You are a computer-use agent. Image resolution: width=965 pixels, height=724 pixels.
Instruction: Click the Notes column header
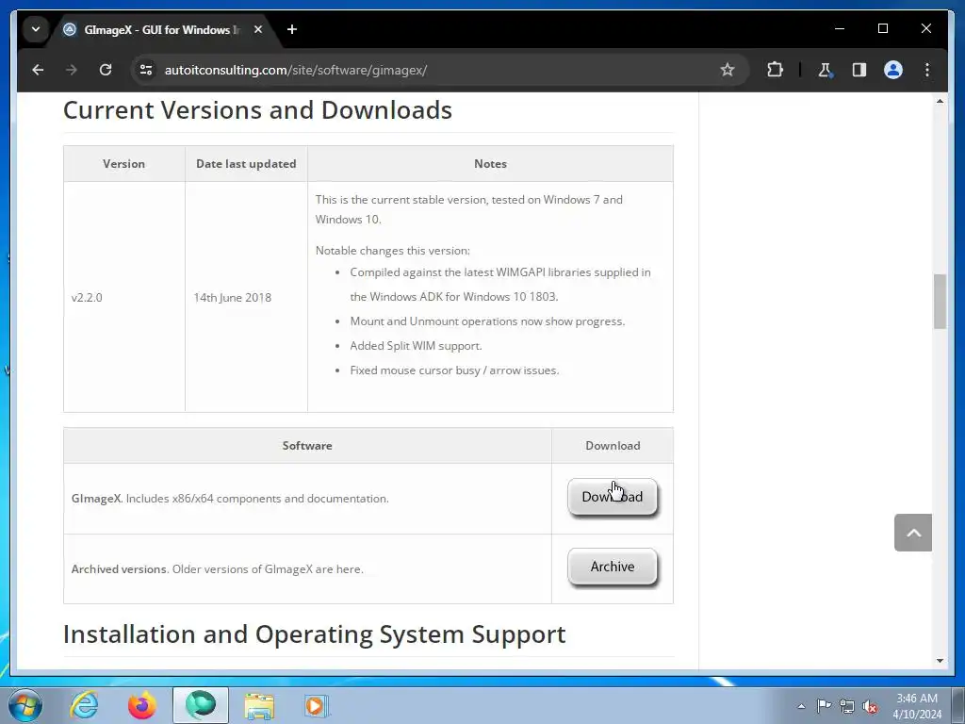[490, 164]
